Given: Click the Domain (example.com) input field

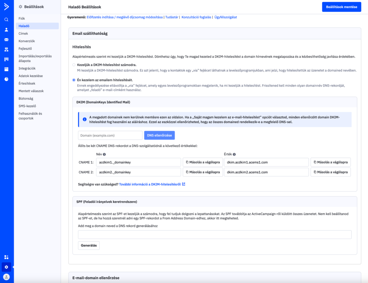Looking at the screenshot, I should pos(110,135).
